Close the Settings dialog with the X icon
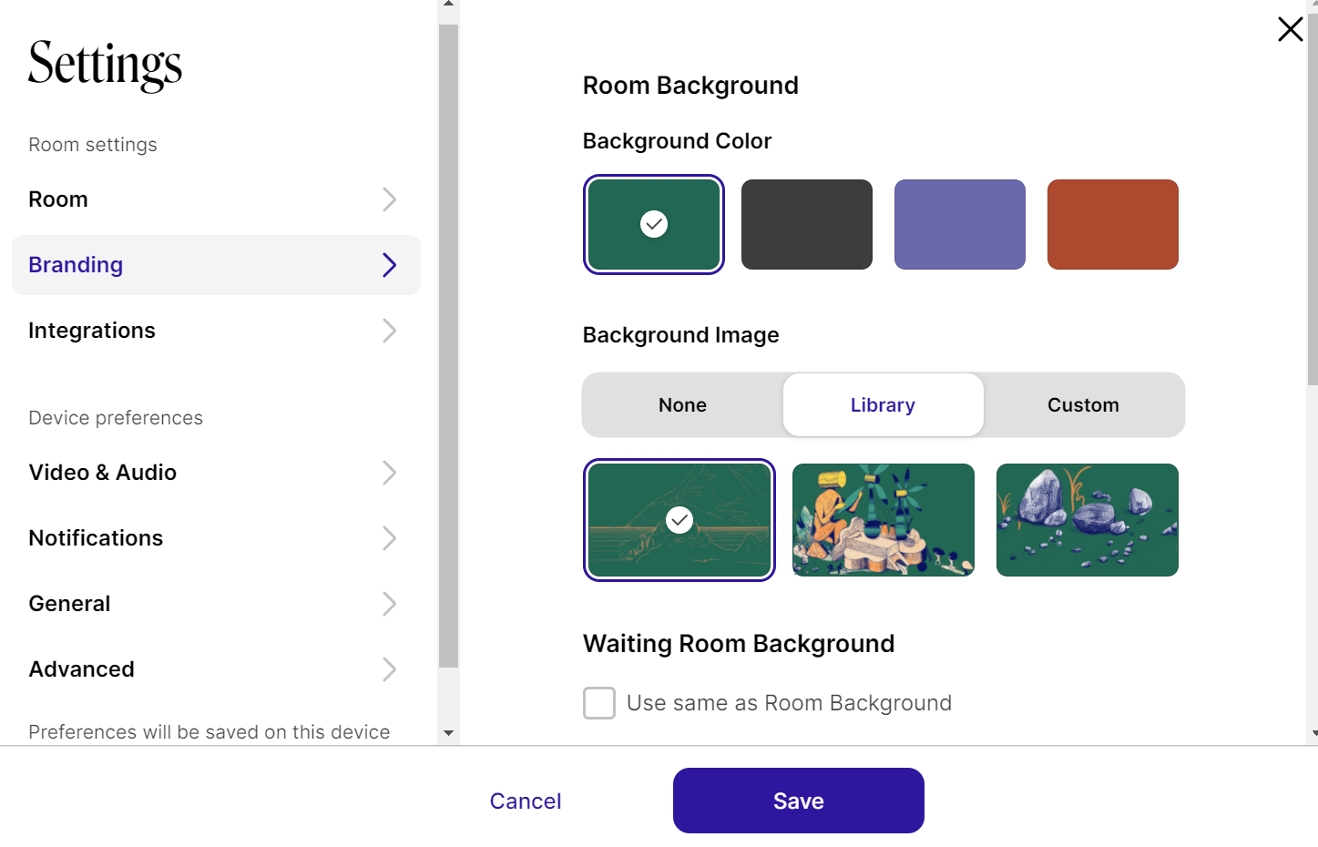 coord(1290,29)
